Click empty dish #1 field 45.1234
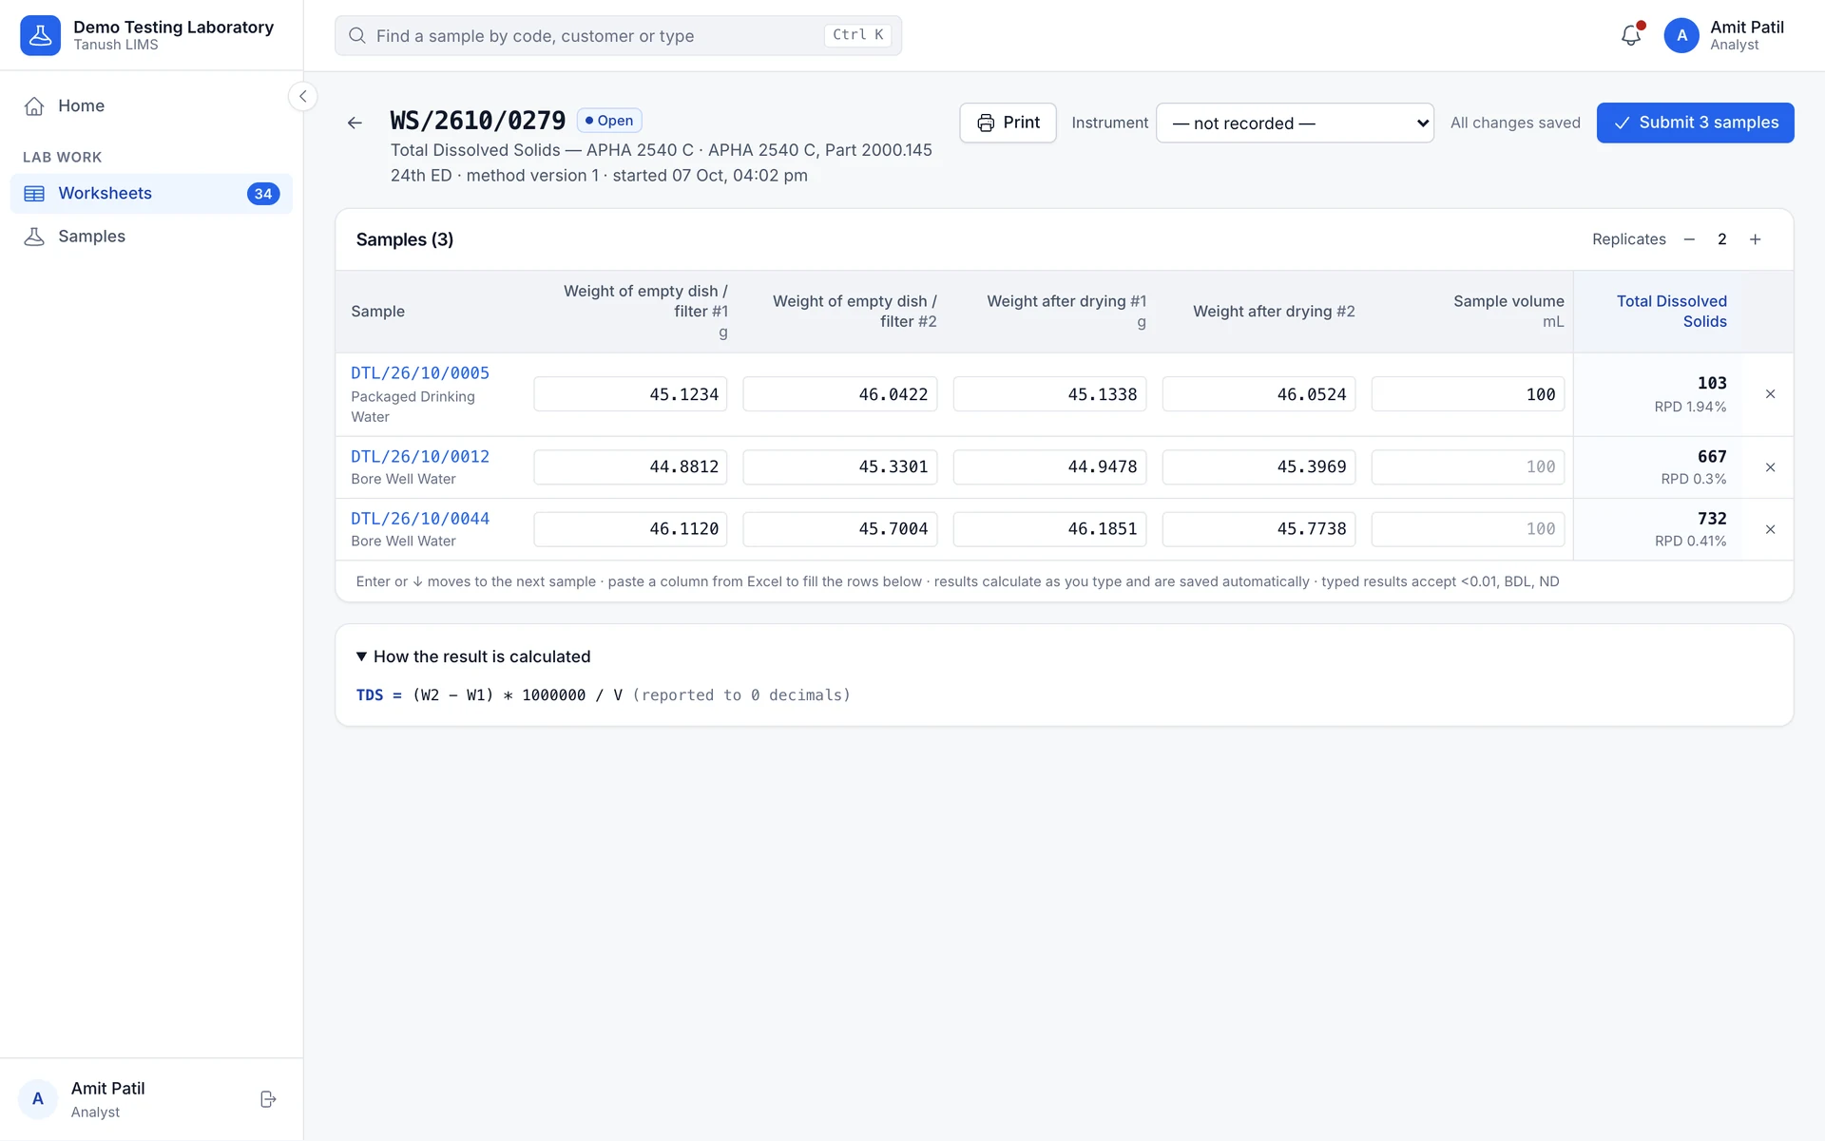 630,394
